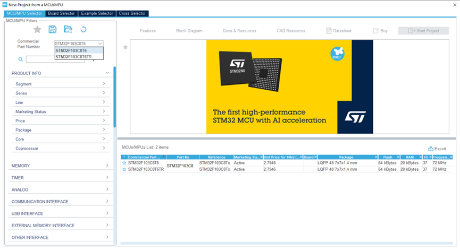Expand the Core filter

click(104, 139)
